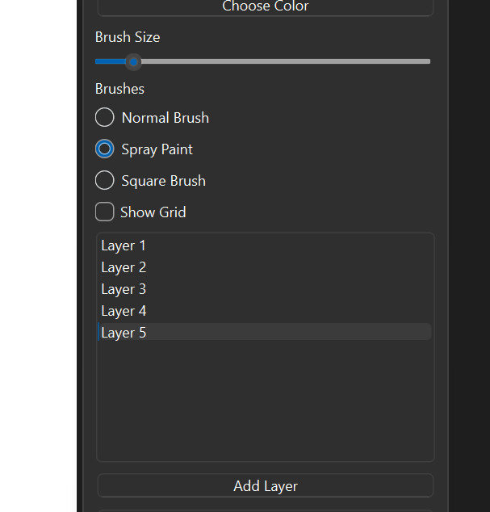Click the partially visible button below Add Layer
490x512 pixels.
click(265, 510)
